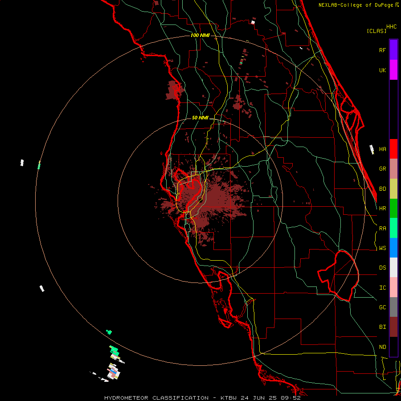Select the light pink IC swatch

click(x=393, y=287)
